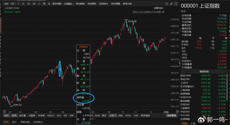Click 国债指数 index row
This screenshot has width=230, height=125.
(x=203, y=94)
